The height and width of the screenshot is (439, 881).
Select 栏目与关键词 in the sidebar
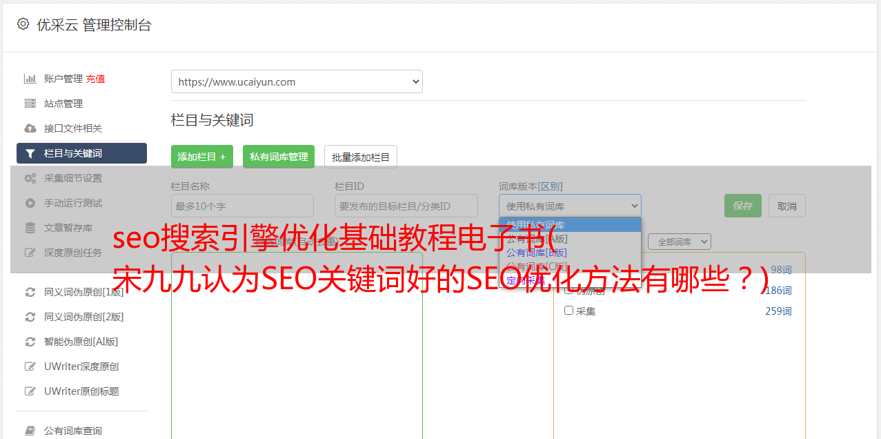coord(81,153)
